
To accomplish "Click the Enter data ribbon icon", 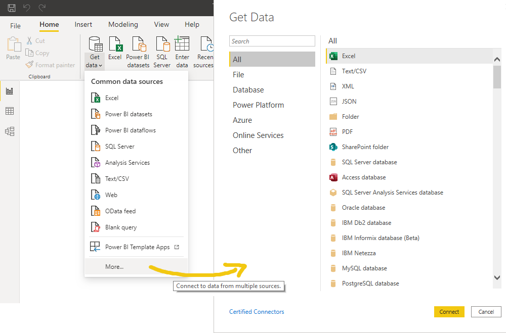I will (x=182, y=44).
